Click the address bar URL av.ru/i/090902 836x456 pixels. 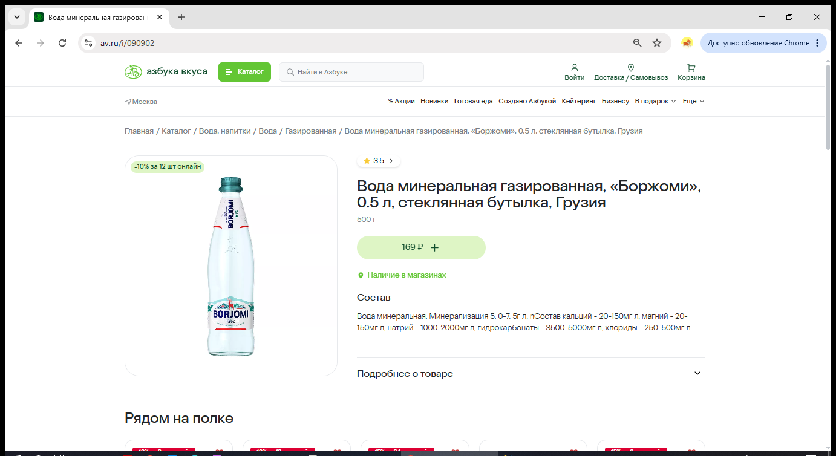click(x=127, y=43)
